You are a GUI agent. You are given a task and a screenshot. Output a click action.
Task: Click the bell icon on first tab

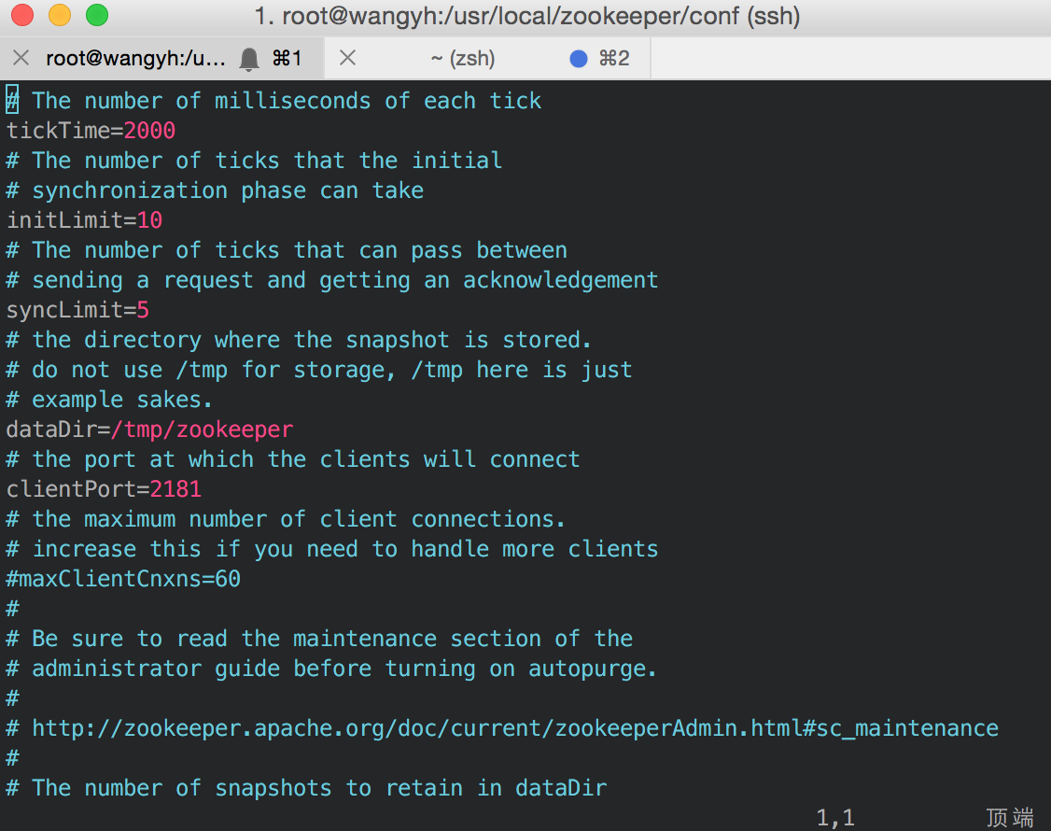pyautogui.click(x=249, y=59)
